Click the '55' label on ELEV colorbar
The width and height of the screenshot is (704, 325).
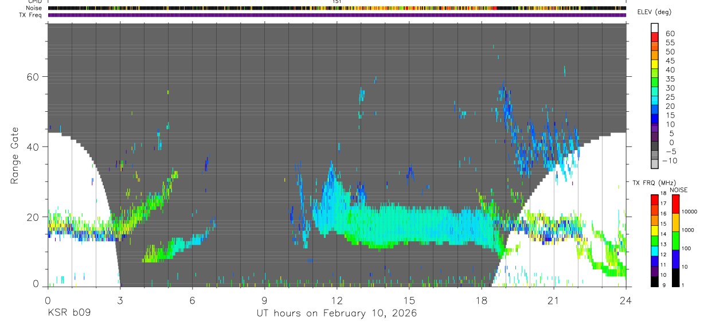coord(670,42)
